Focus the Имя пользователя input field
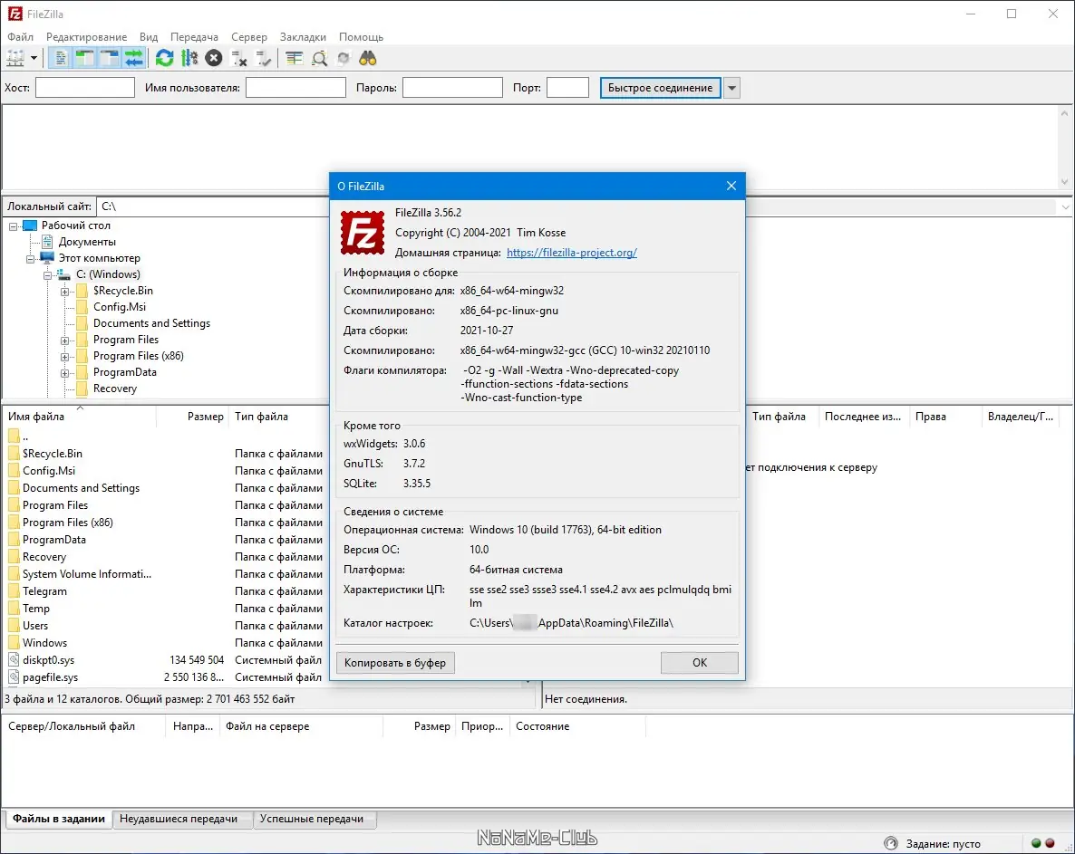Viewport: 1075px width, 854px height. [295, 88]
